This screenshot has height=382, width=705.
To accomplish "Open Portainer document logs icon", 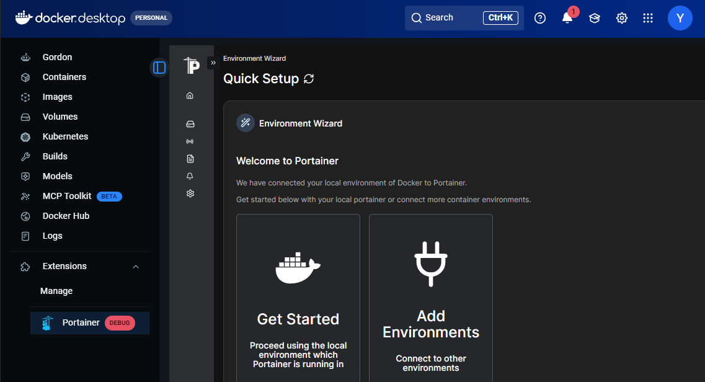I will [190, 159].
